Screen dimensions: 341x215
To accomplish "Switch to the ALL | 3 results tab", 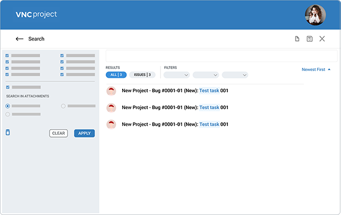I will [116, 75].
